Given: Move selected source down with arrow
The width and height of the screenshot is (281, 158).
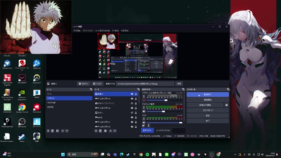Looking at the screenshot, I should [115, 131].
